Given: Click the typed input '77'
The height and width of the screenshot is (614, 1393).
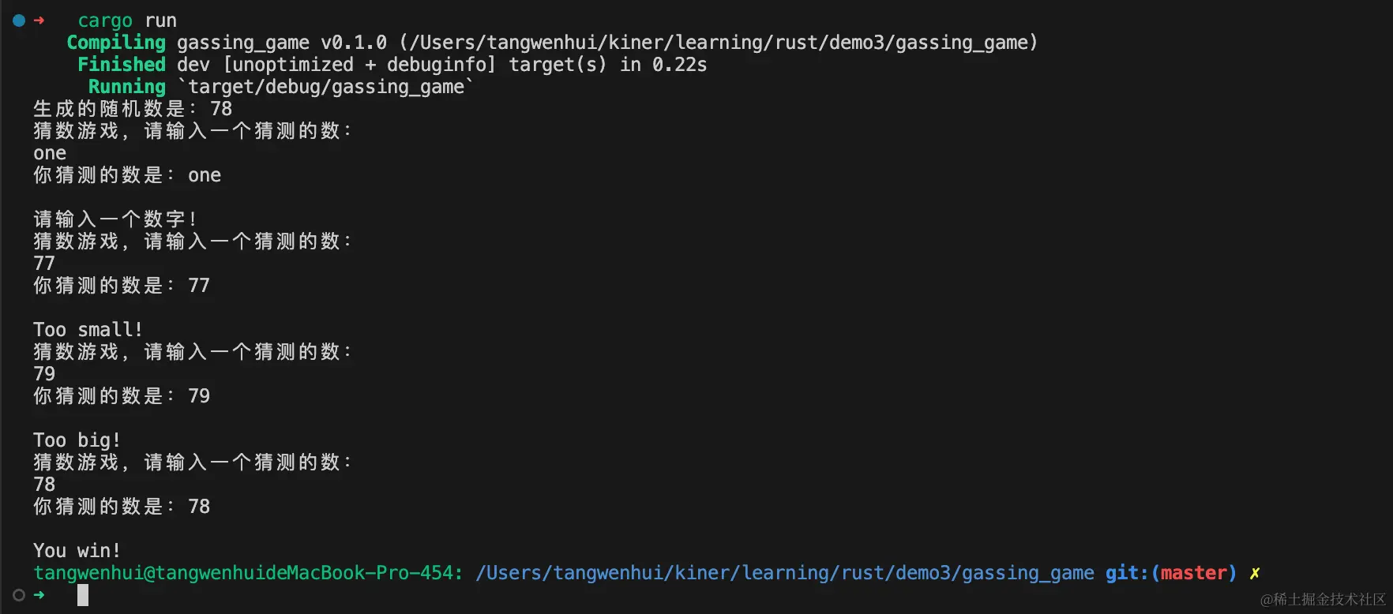Looking at the screenshot, I should click(x=44, y=264).
